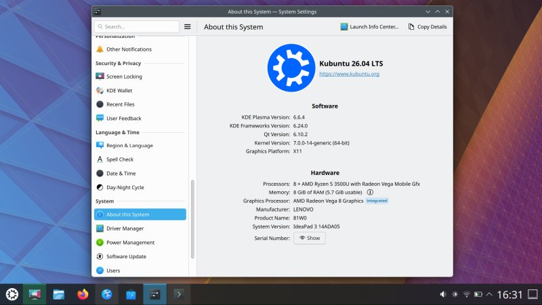
Task: Open the Other Notifications bell icon
Action: click(100, 49)
